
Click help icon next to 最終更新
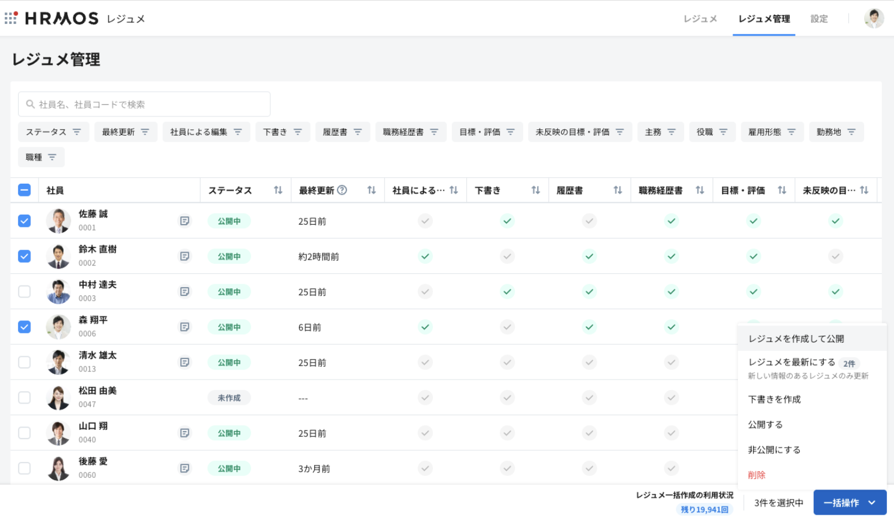click(342, 190)
